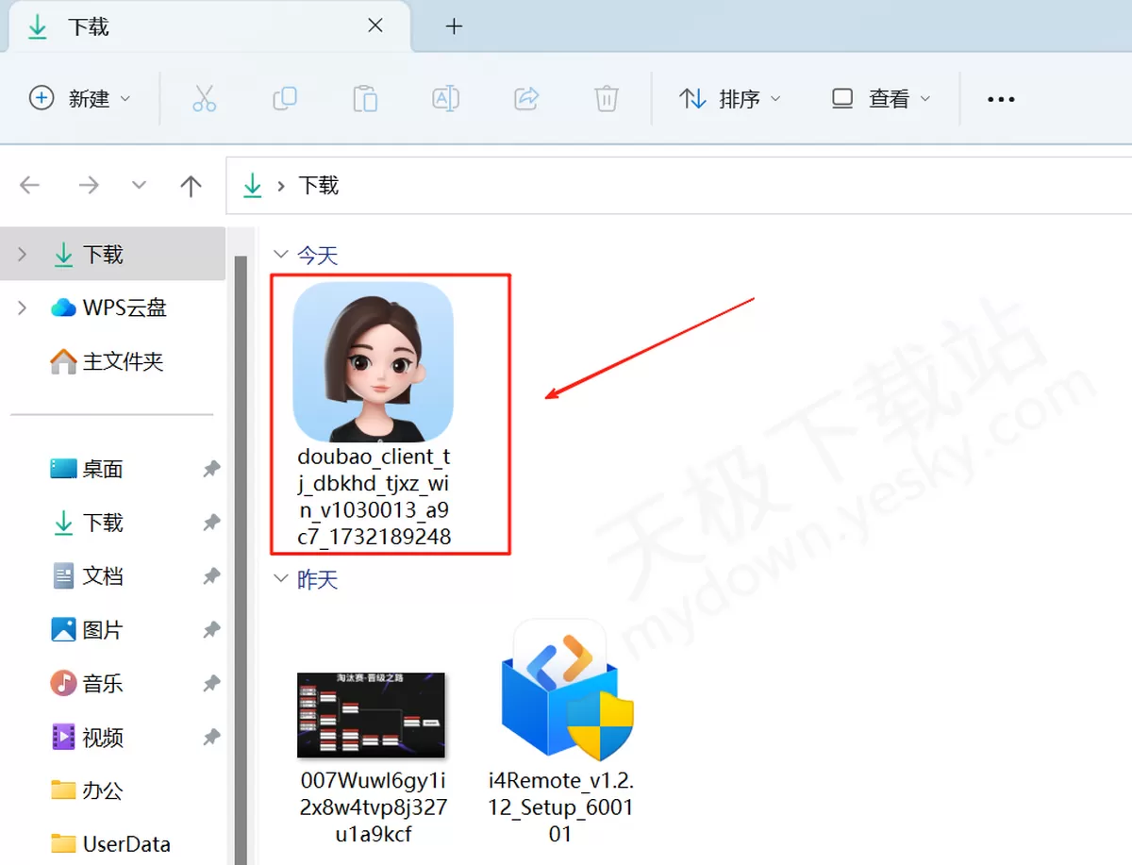The height and width of the screenshot is (865, 1132).
Task: Open 桌面 in the sidebar
Action: [103, 469]
